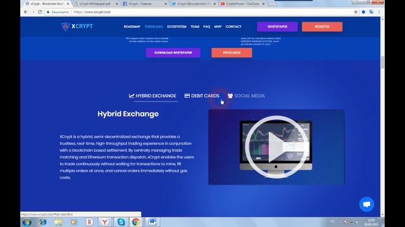The width and height of the screenshot is (405, 227).
Task: Click the XCrypt logo in the header
Action: point(77,26)
